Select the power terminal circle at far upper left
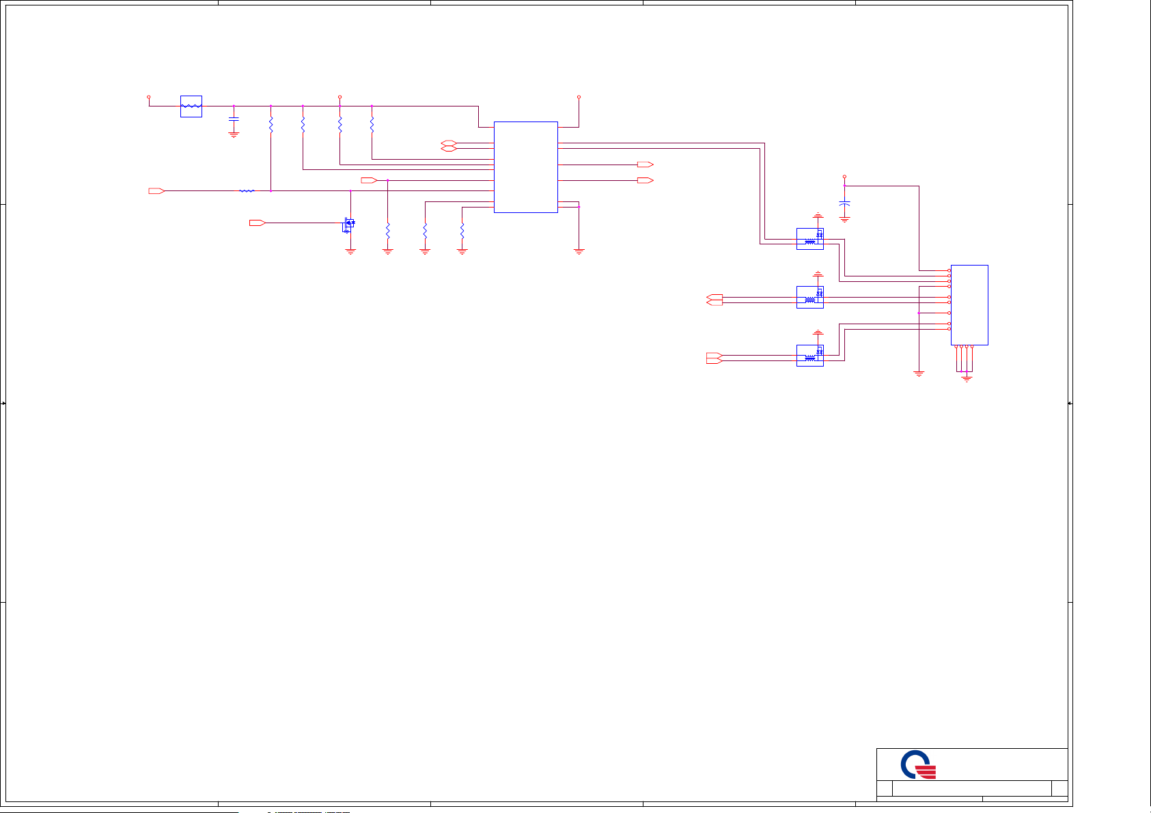1151x813 pixels. [x=149, y=97]
